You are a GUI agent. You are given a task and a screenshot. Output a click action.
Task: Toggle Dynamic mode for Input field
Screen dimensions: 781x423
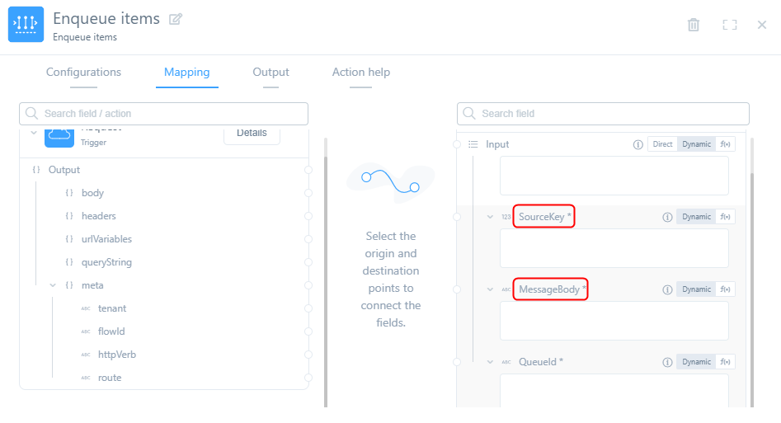pyautogui.click(x=696, y=144)
